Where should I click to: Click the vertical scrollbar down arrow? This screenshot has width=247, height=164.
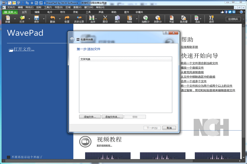click(x=244, y=158)
